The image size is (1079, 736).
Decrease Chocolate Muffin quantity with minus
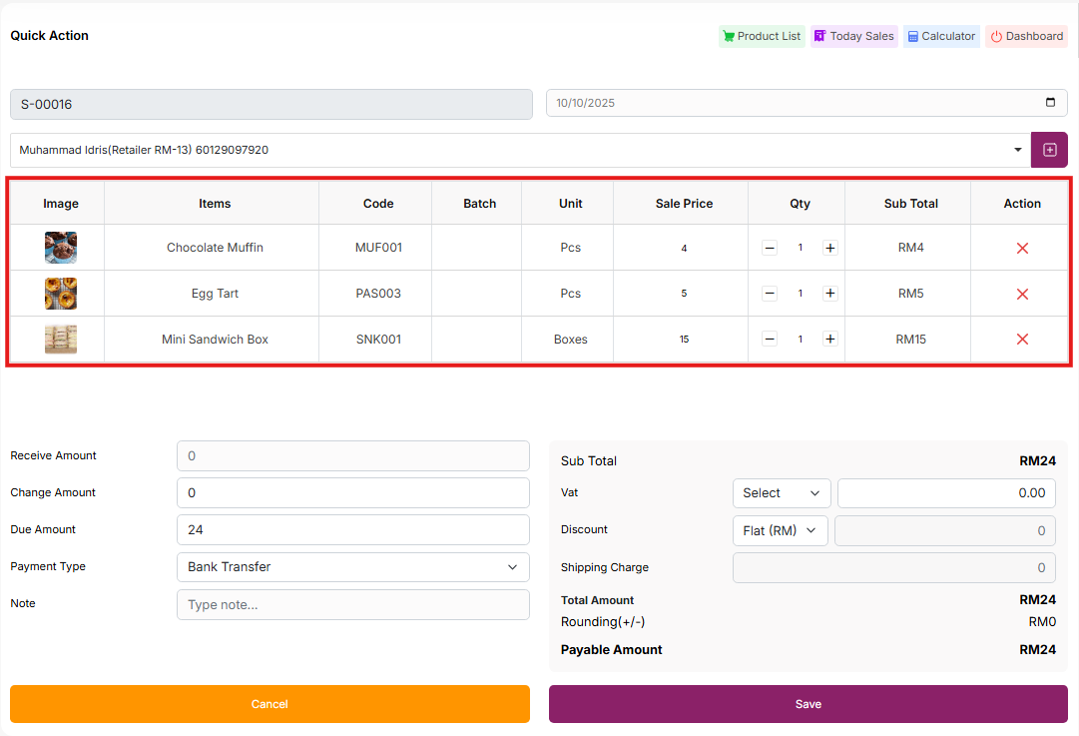pos(770,248)
